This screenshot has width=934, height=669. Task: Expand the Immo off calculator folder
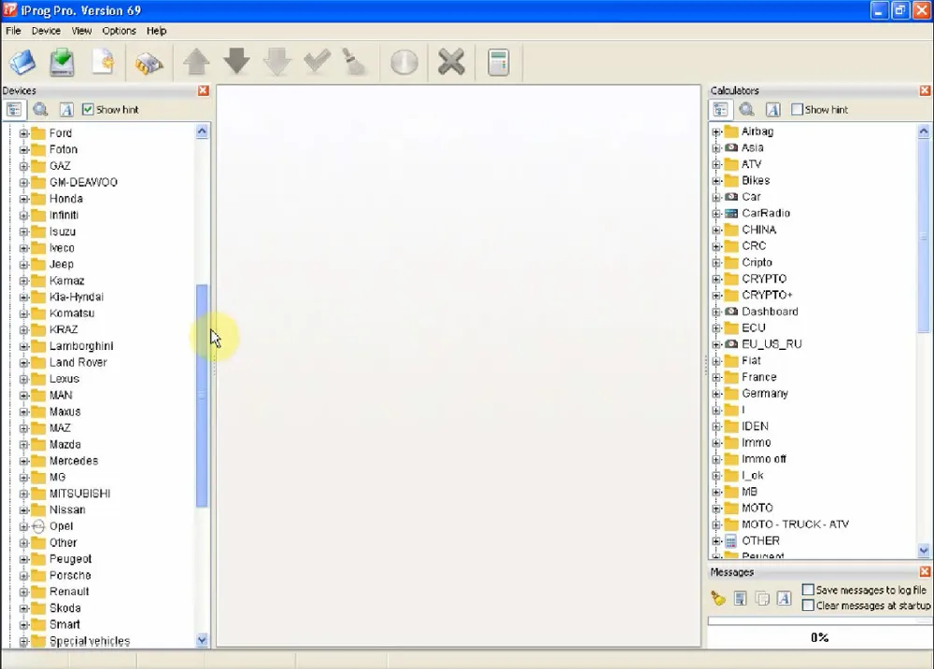click(716, 459)
